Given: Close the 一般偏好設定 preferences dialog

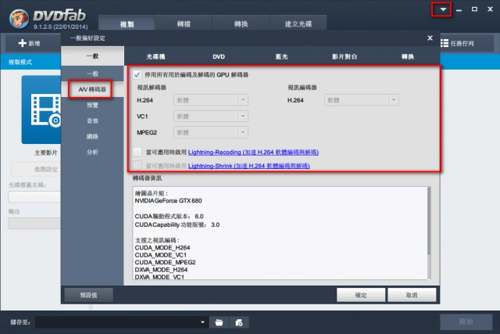Looking at the screenshot, I should coord(430,38).
